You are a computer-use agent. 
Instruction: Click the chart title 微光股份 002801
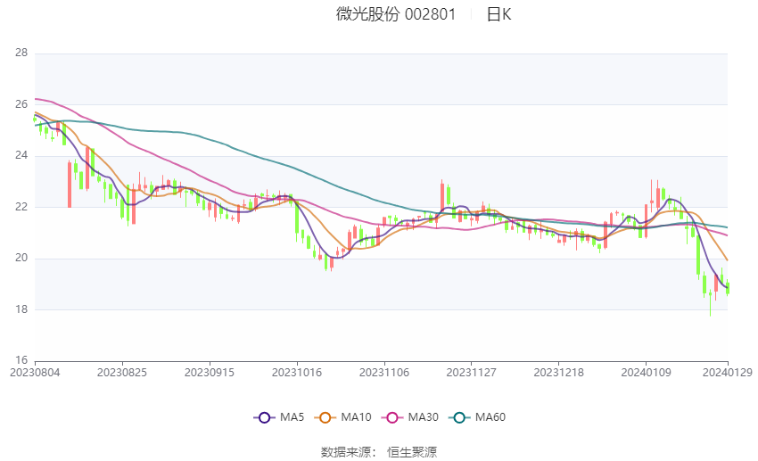396,14
